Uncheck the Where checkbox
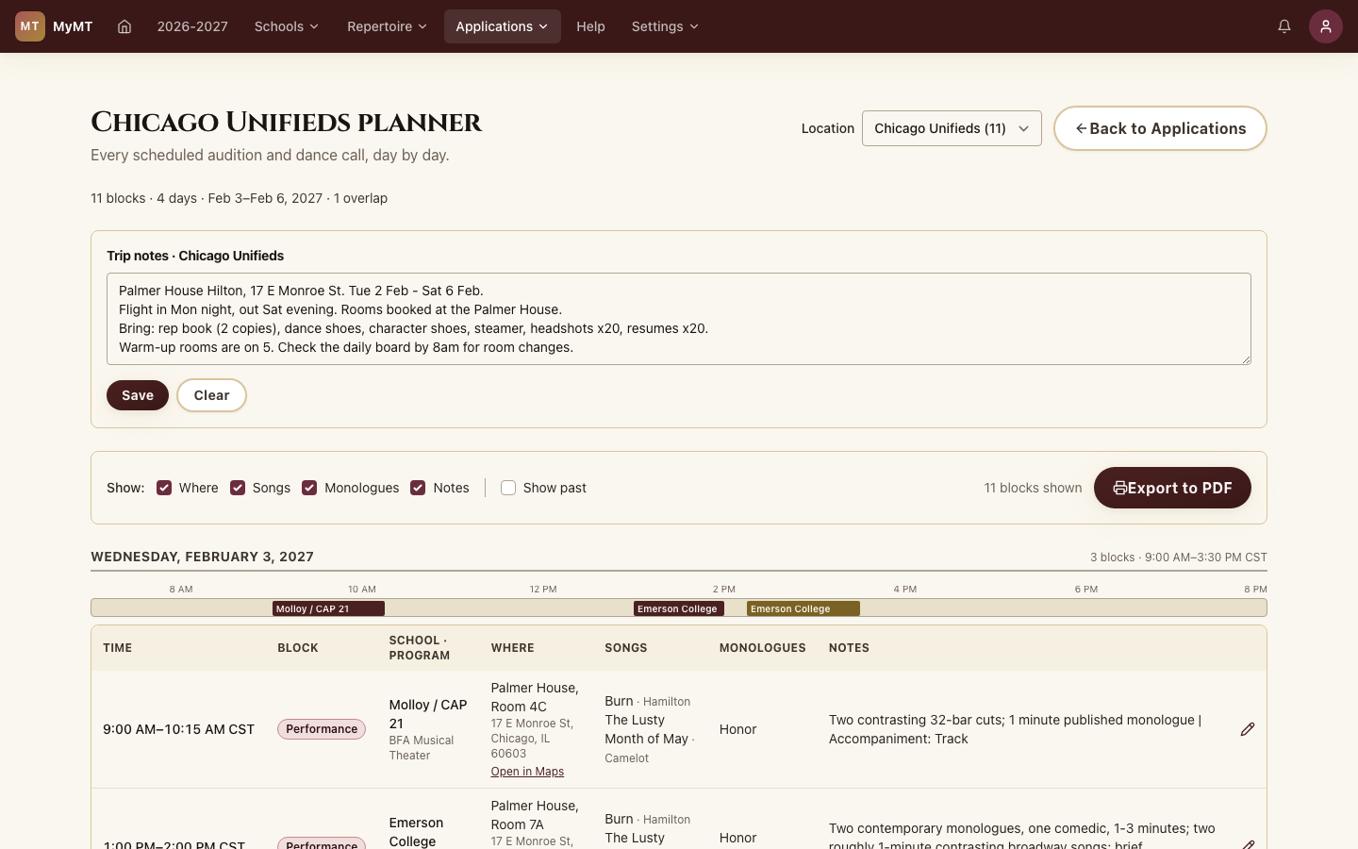The width and height of the screenshot is (1358, 849). pos(164,488)
